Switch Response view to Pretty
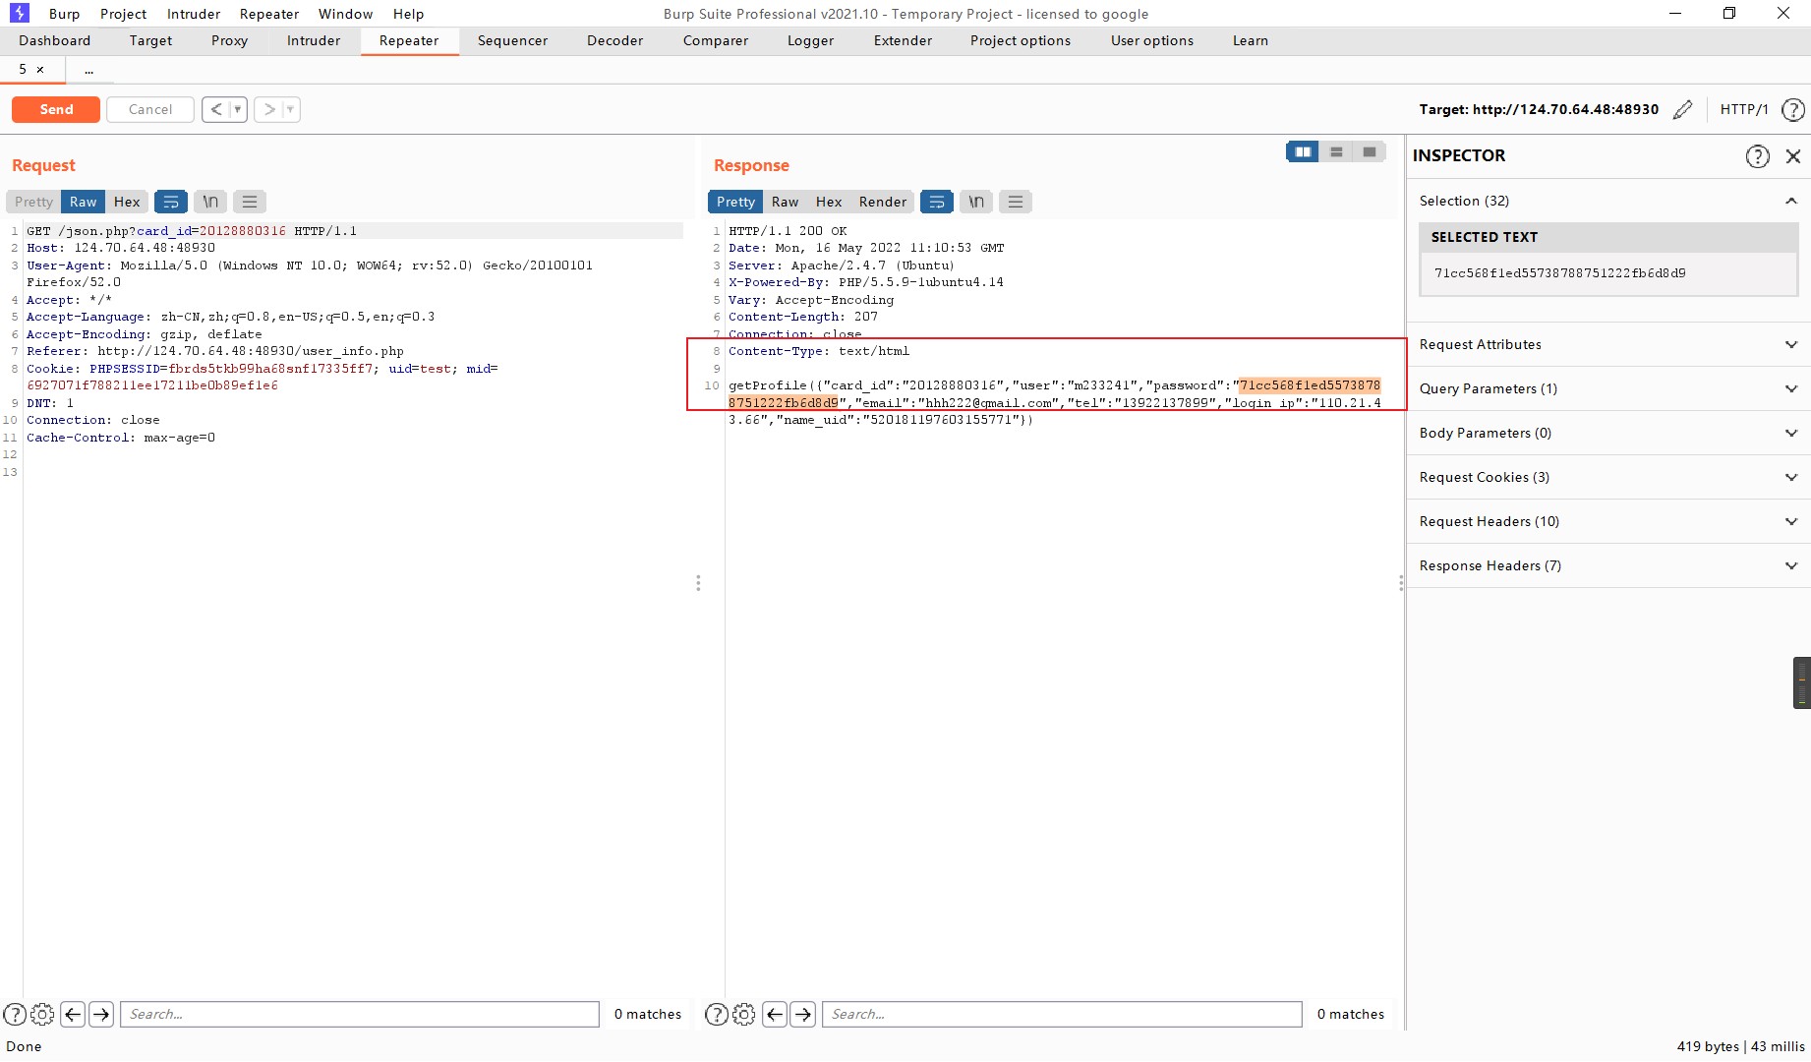 [735, 202]
